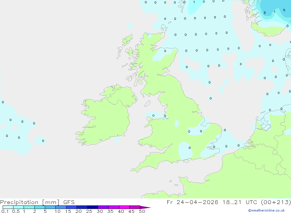Click the '(00+213)' forecast offset text
This screenshot has height=213, width=291.
(276, 202)
